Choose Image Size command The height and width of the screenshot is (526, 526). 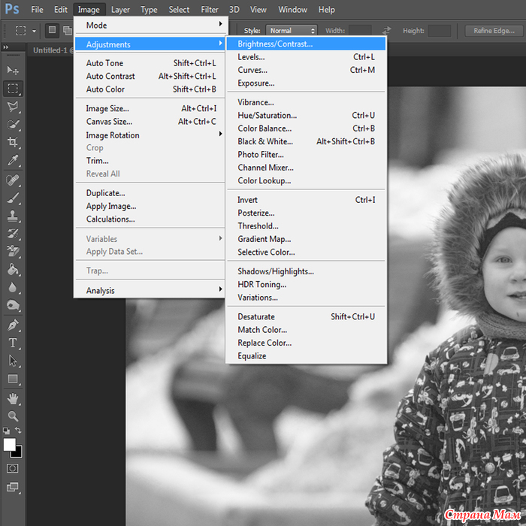pos(150,108)
